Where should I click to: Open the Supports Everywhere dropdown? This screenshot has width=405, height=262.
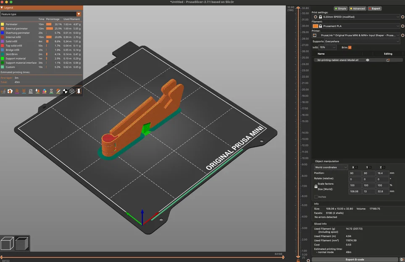coord(356,42)
